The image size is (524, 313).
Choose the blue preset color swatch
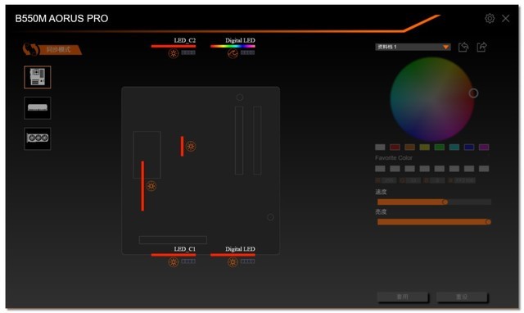point(469,147)
